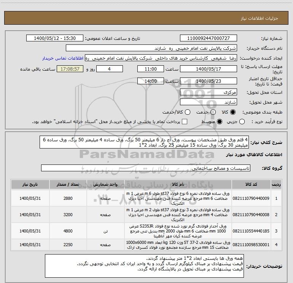Toggle the اسناد خزانه اسلامی payment checkbox
Screen dimensions: 293x283
click(x=185, y=122)
